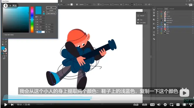Toggle the subtitles (字幕) icon
The image size is (194, 108).
(x=152, y=104)
